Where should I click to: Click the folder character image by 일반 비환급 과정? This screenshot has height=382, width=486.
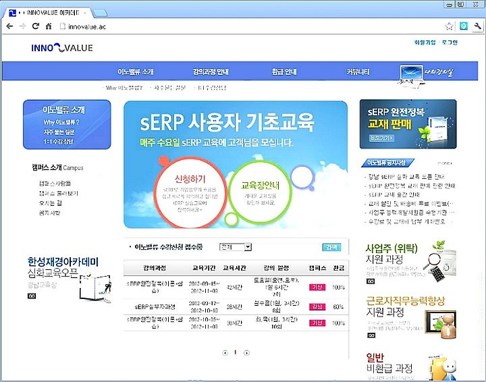443,369
